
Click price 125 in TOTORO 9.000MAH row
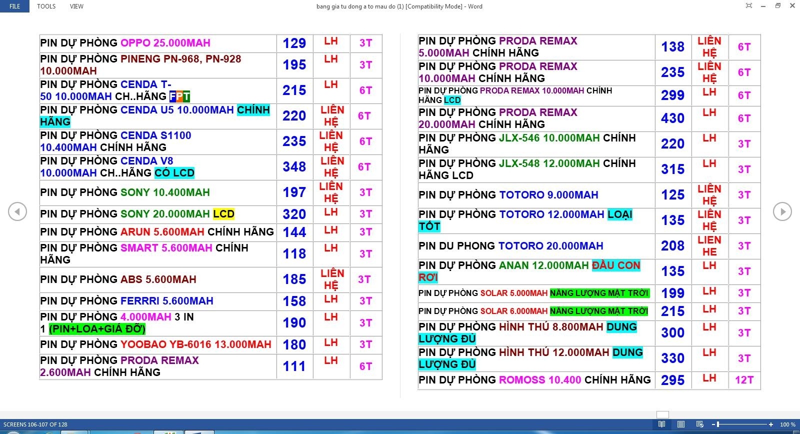click(x=673, y=194)
